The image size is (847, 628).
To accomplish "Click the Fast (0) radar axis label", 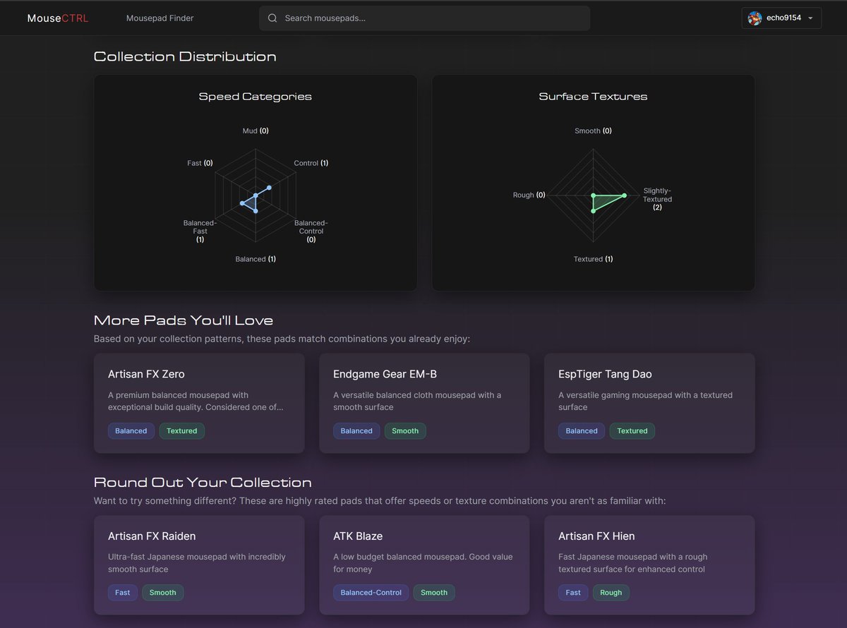I will coord(200,163).
